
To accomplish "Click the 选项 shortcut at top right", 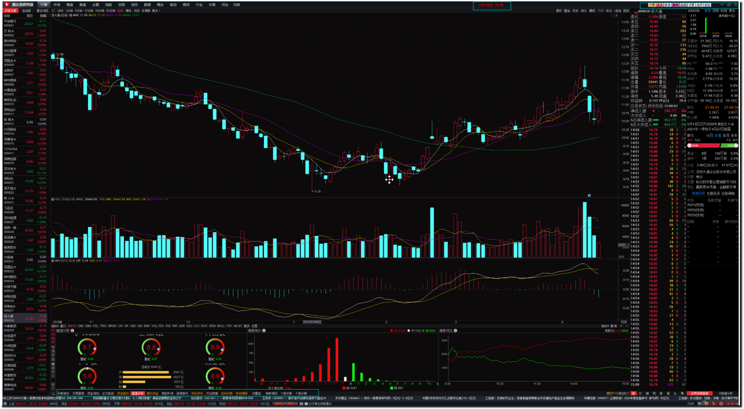I will [x=699, y=5].
